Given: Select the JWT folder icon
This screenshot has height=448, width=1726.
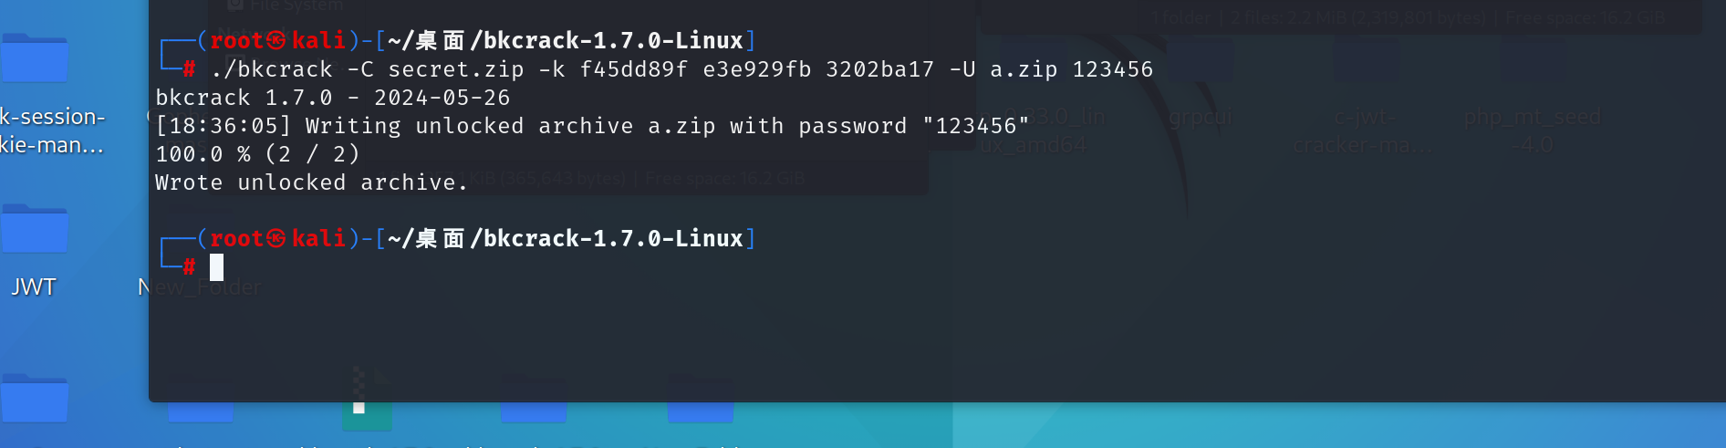Looking at the screenshot, I should (x=35, y=229).
